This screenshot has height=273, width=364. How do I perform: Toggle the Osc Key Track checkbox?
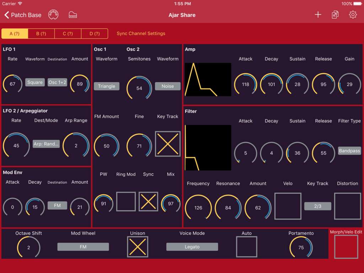click(168, 144)
